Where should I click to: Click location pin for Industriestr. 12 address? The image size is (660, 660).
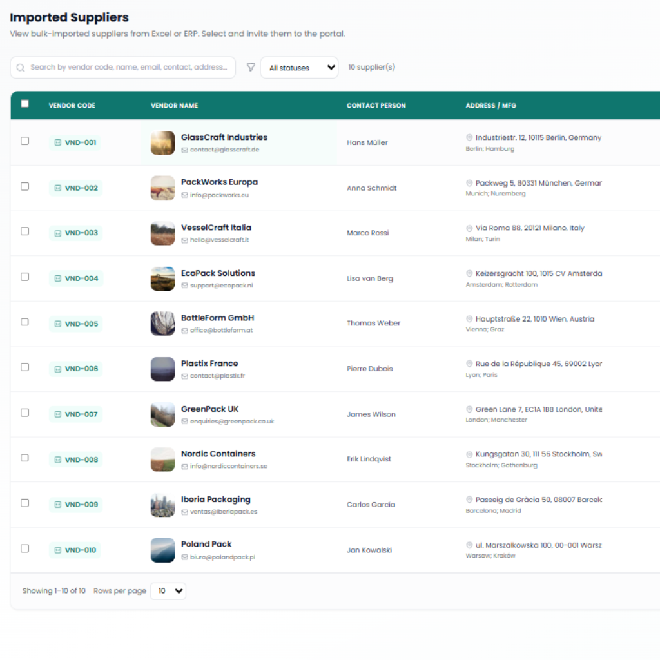point(469,137)
